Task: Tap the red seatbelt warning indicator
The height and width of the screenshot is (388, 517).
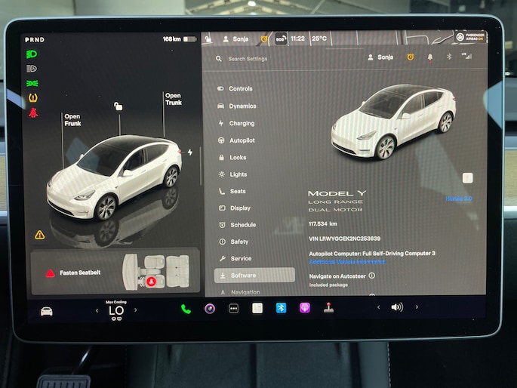Action: (x=33, y=112)
